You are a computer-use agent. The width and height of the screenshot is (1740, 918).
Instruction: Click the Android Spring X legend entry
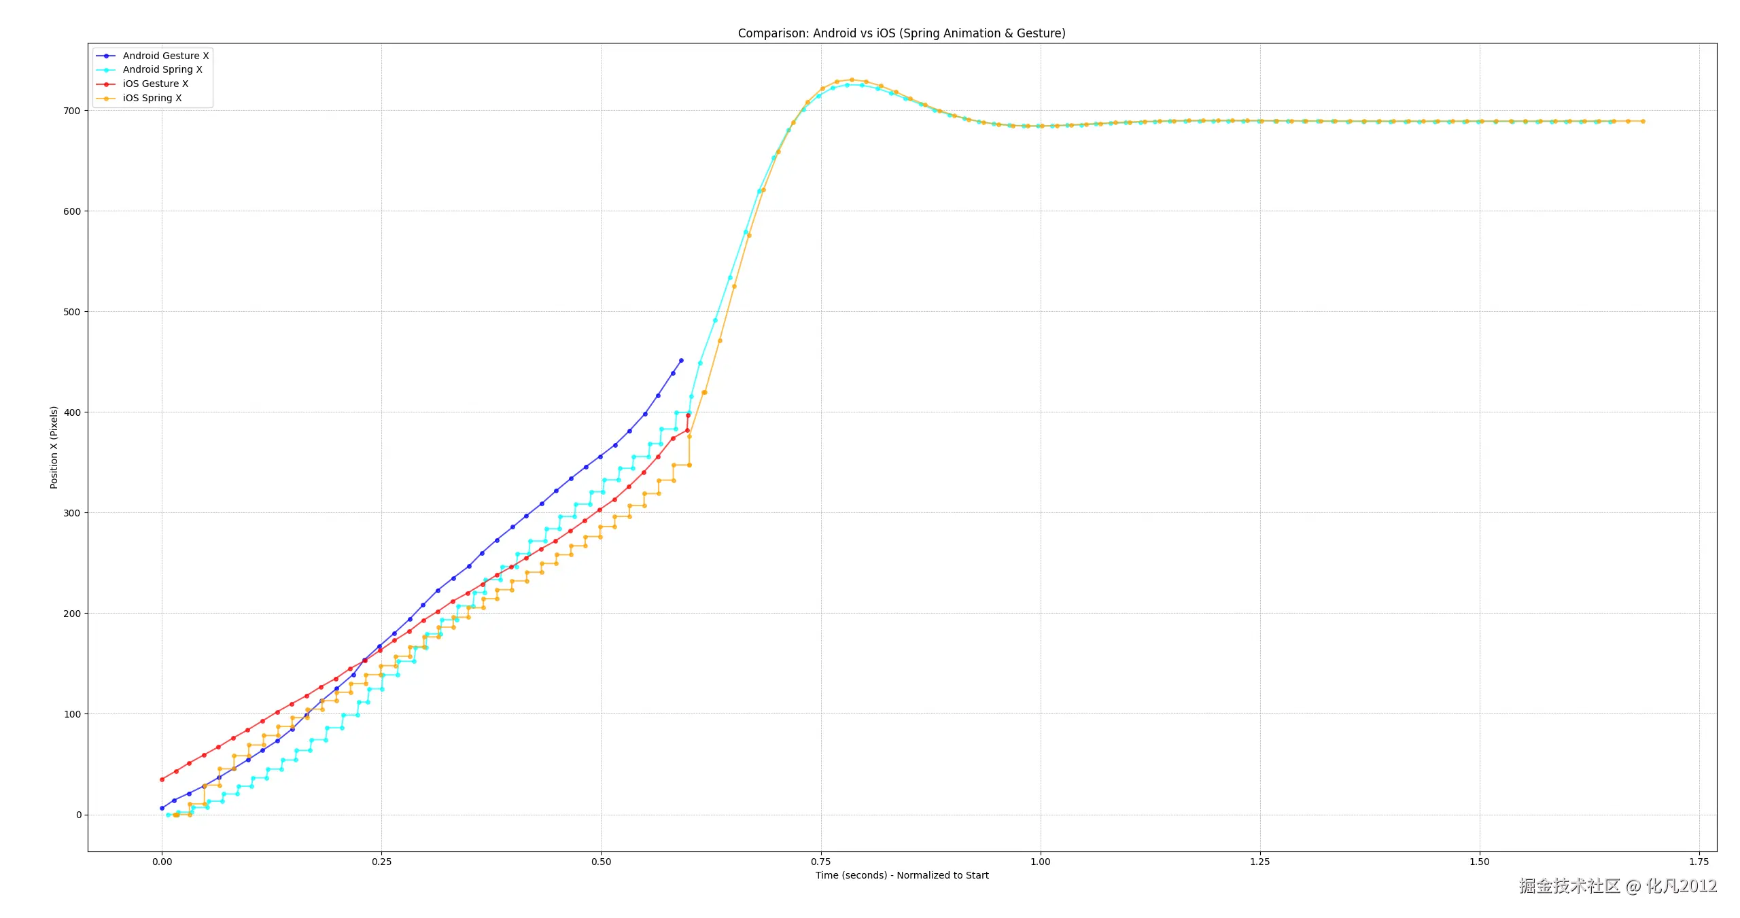pyautogui.click(x=162, y=69)
